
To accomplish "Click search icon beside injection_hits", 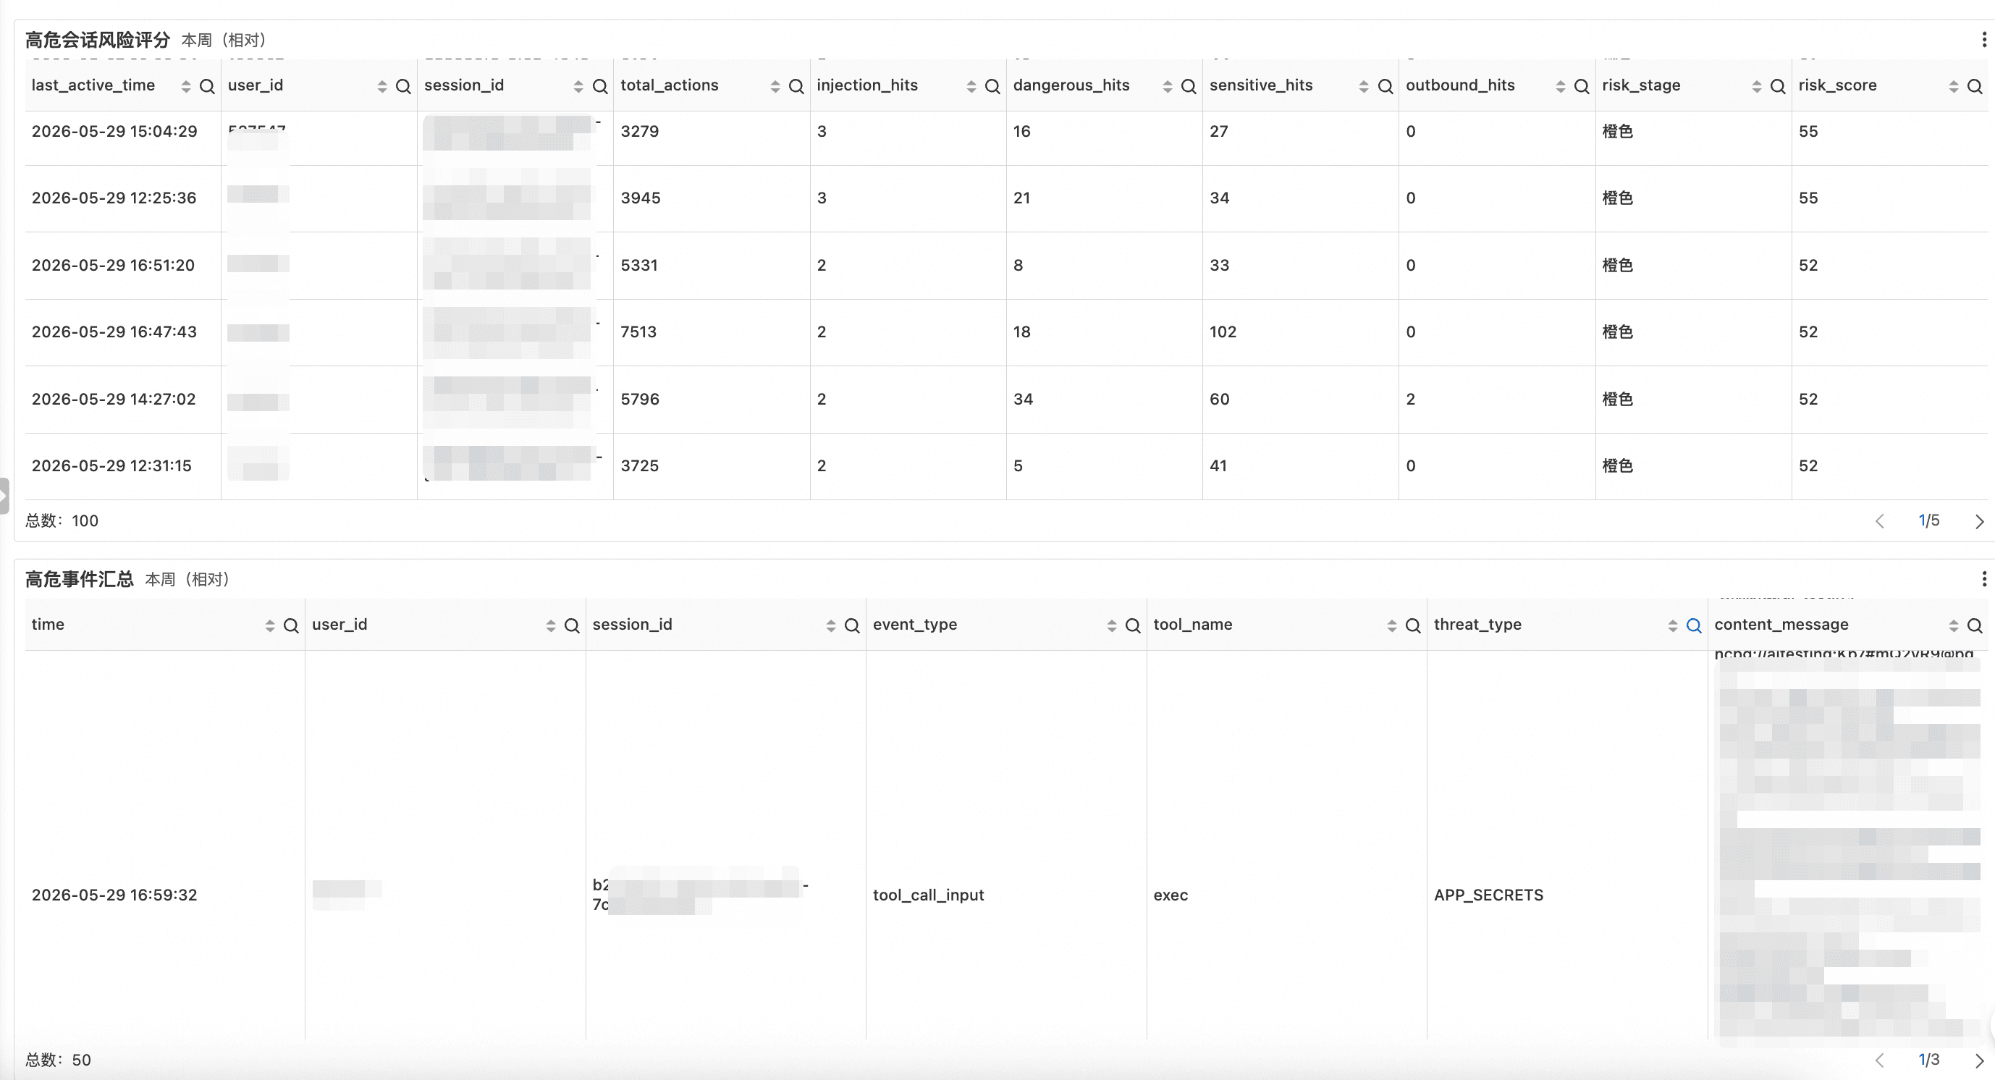I will click(x=992, y=86).
